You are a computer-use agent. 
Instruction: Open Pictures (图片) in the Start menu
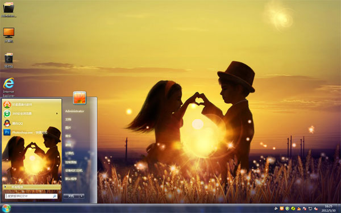[x=68, y=128]
